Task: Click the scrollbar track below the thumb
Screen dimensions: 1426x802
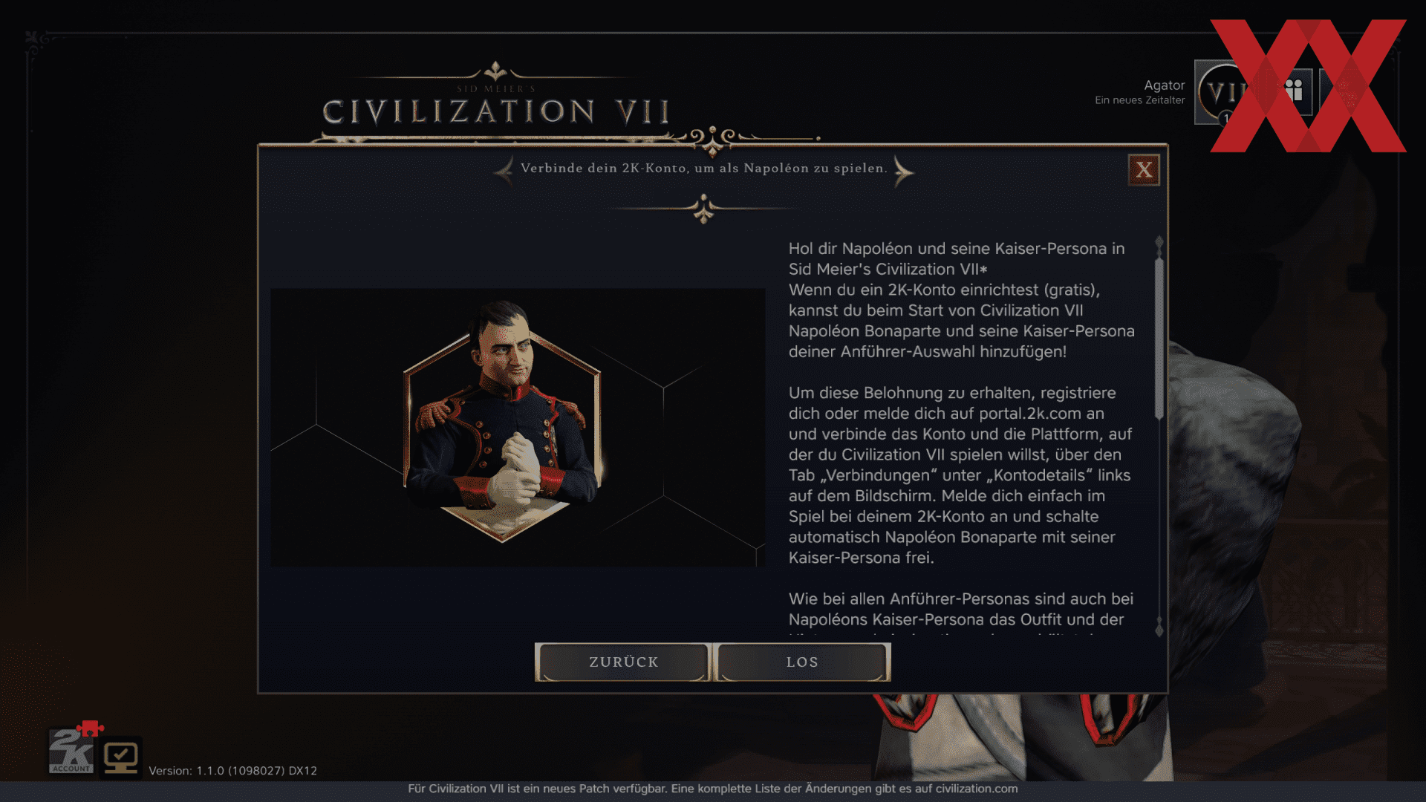Action: point(1159,520)
